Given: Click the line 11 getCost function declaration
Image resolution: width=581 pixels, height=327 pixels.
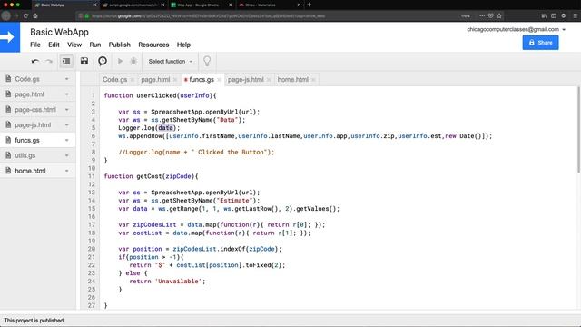Looking at the screenshot, I should pyautogui.click(x=151, y=176).
